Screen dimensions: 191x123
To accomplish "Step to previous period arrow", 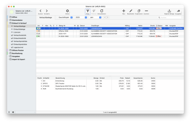I will coord(105,17).
